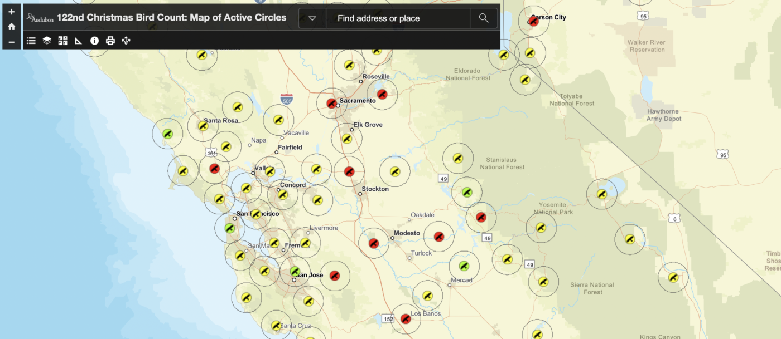Open the Share map tool
Viewport: 781px width, 339px height.
126,41
